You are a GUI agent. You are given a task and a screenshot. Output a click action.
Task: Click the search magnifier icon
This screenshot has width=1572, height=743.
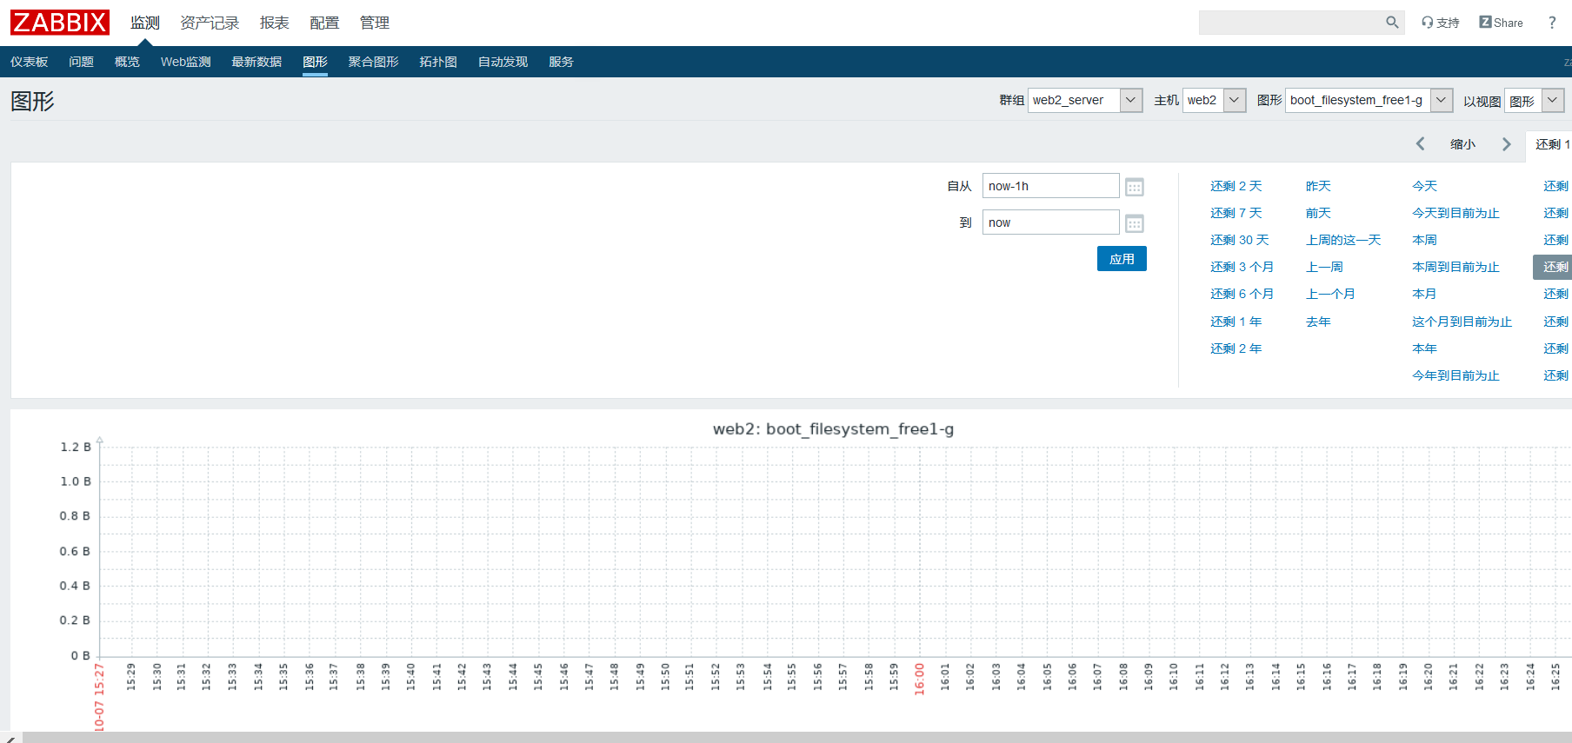point(1392,23)
